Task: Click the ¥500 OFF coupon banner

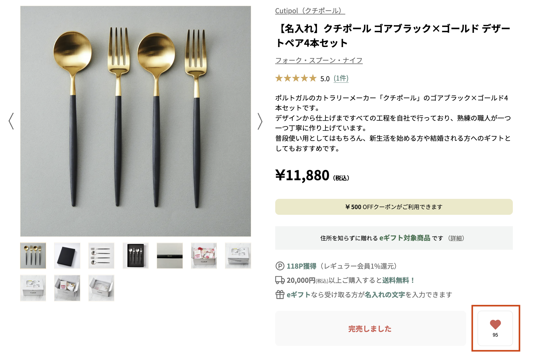Action: [393, 207]
